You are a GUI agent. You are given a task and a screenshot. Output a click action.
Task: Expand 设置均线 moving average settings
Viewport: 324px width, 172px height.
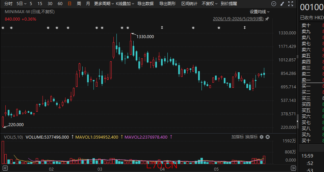click(260, 12)
